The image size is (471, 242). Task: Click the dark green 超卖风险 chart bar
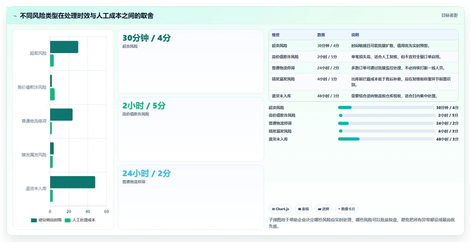(64, 47)
